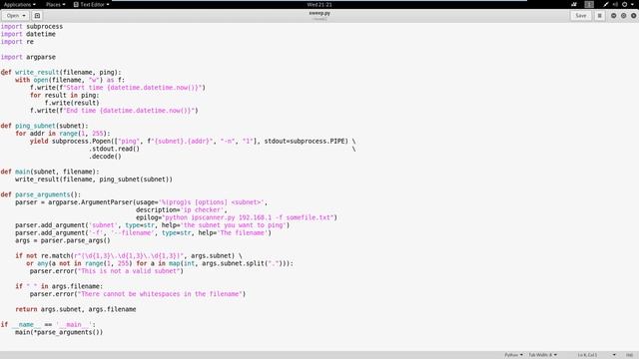Open the Places menu

pos(56,4)
